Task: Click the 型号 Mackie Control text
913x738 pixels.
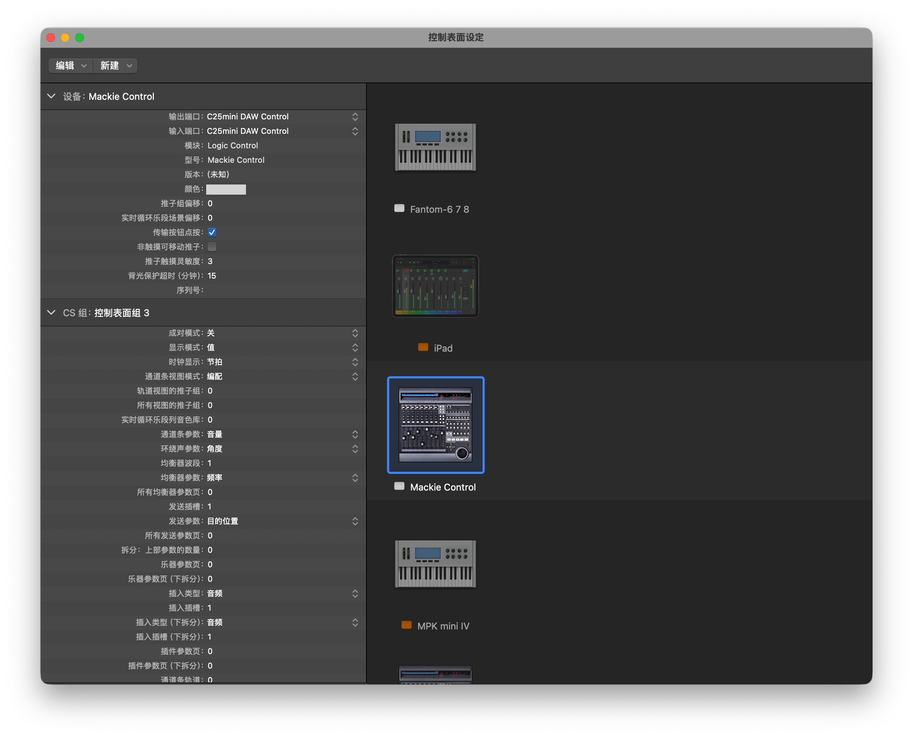Action: 236,160
